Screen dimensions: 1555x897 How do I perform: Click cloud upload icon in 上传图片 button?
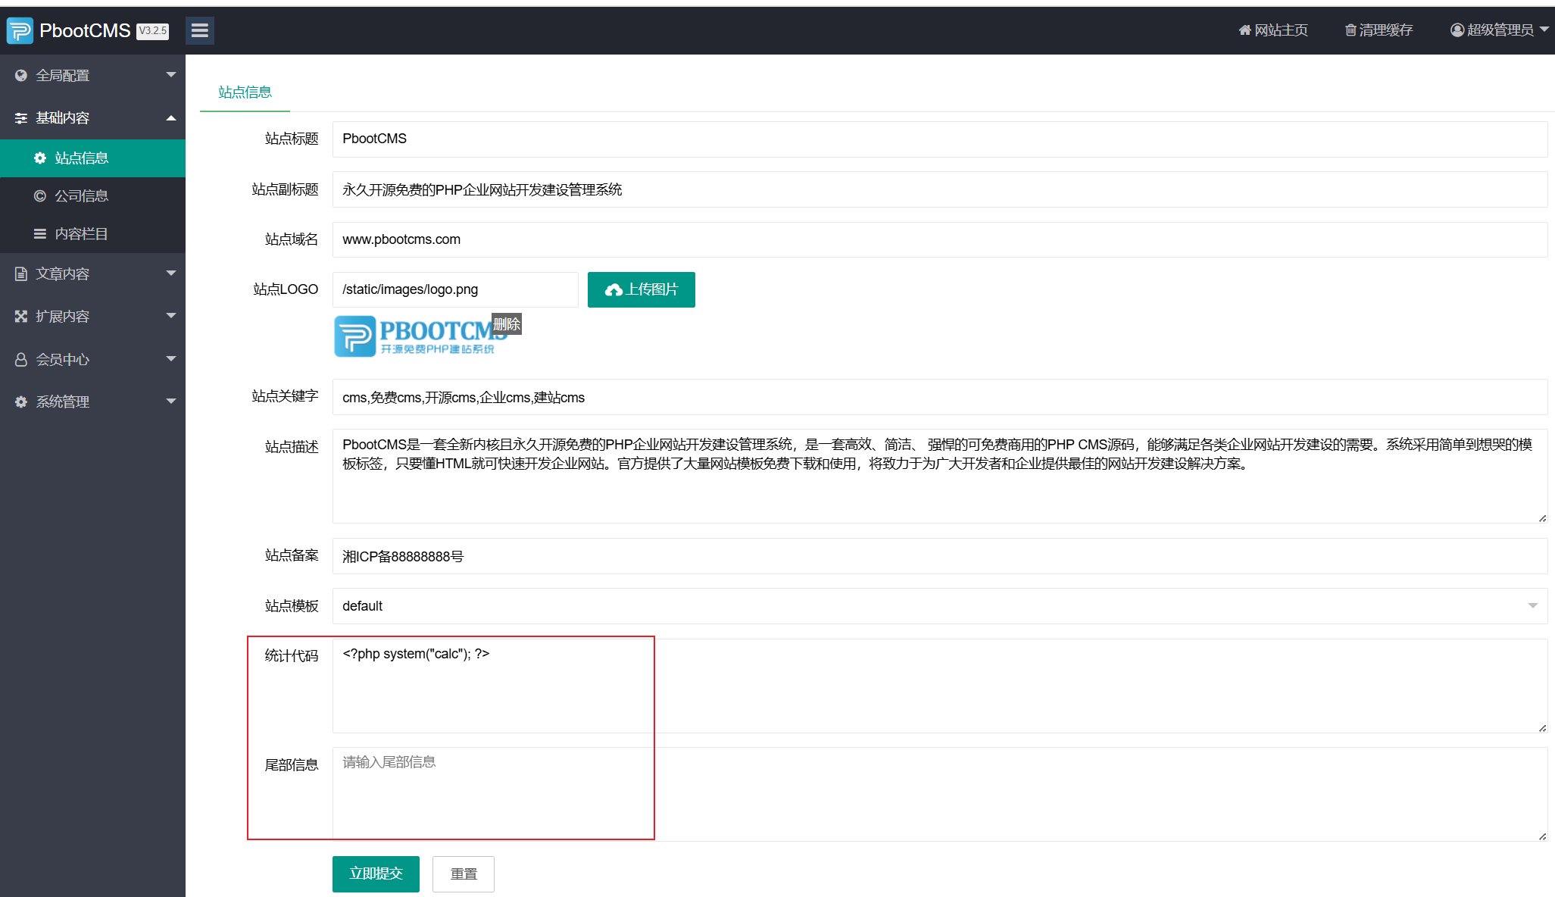(x=614, y=290)
